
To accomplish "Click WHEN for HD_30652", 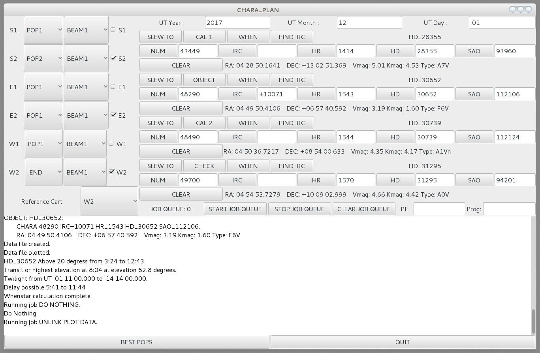I will (x=248, y=80).
